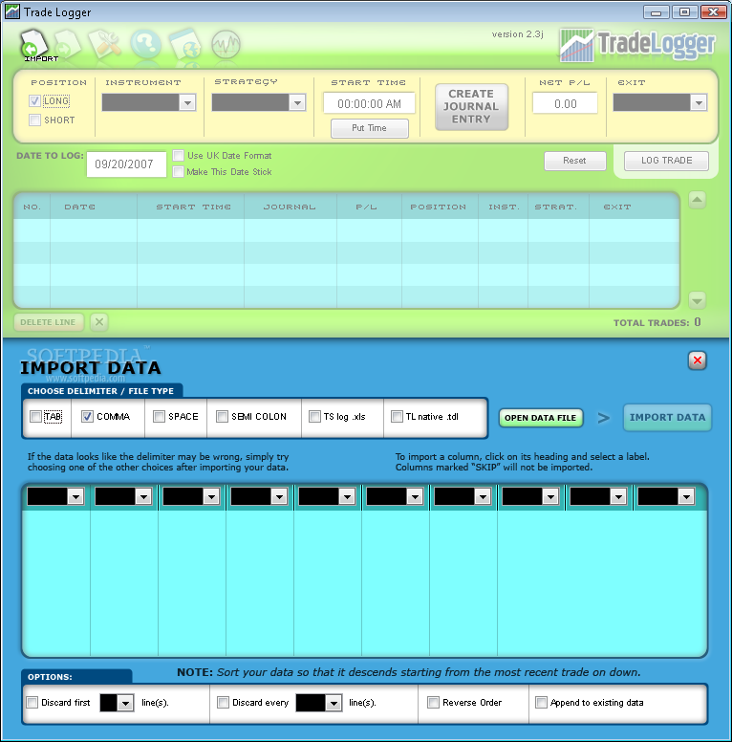The height and width of the screenshot is (742, 732).
Task: Click the START TIME column header in table
Action: point(194,207)
